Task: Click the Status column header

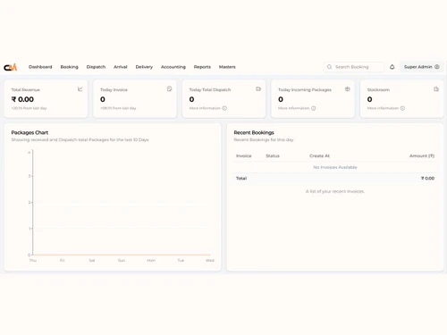Action: (x=273, y=155)
